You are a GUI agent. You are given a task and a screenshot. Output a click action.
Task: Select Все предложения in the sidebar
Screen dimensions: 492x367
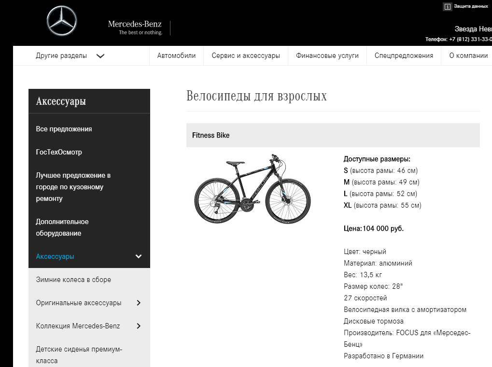click(x=64, y=129)
